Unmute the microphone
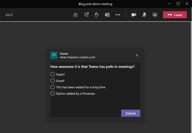Screen dimensions: 192x133 point(144,15)
